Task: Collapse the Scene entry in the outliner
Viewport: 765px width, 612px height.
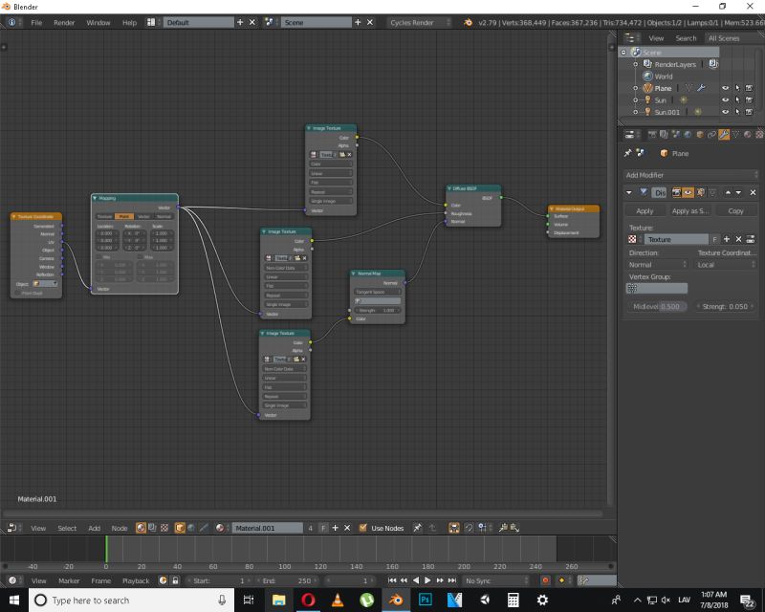Action: click(x=623, y=52)
